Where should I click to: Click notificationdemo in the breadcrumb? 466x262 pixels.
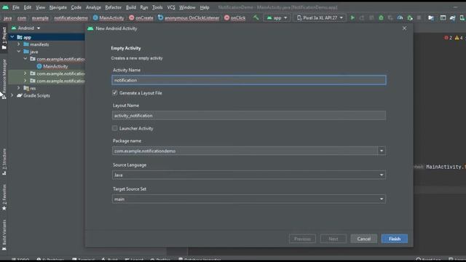(71, 17)
